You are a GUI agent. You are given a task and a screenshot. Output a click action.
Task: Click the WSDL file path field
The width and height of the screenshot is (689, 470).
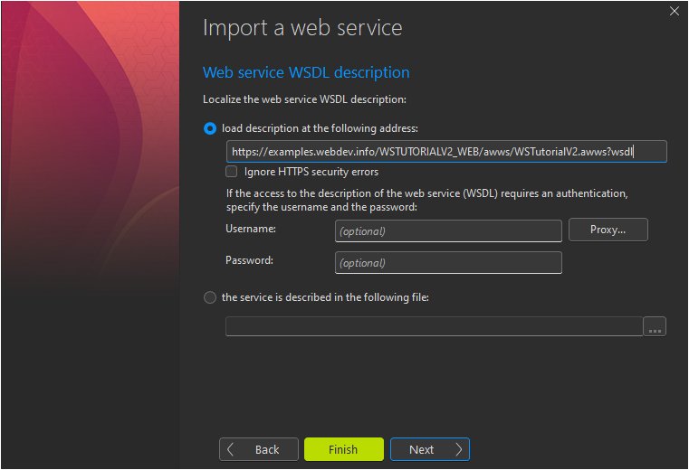(x=435, y=326)
